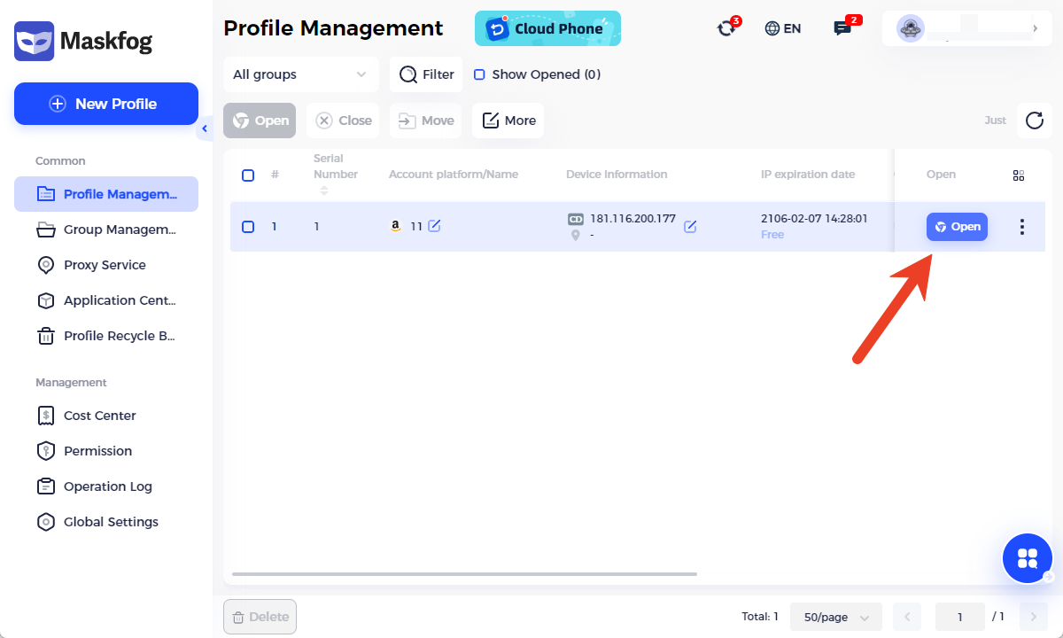Click the New Profile button
1063x638 pixels.
(106, 104)
